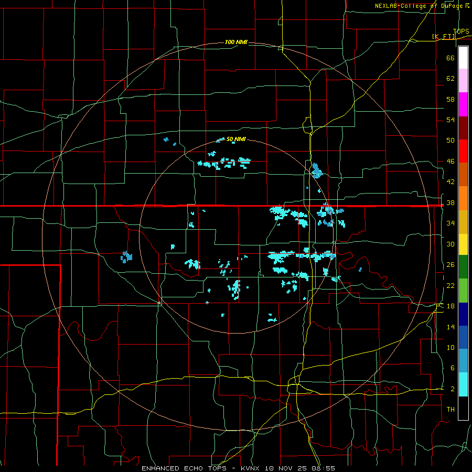Click the 100 NMI range ring label
The height and width of the screenshot is (472, 472).
pos(236,42)
